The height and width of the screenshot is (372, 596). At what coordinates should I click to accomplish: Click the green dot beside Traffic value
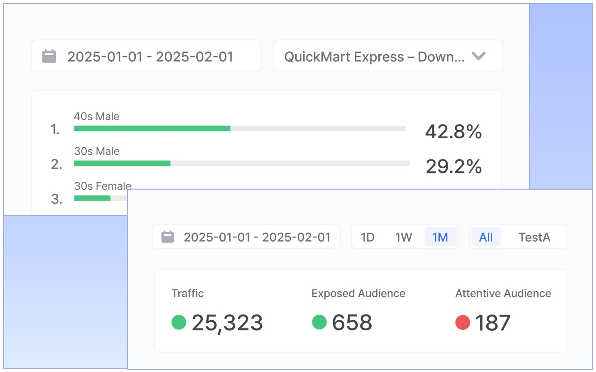point(178,322)
